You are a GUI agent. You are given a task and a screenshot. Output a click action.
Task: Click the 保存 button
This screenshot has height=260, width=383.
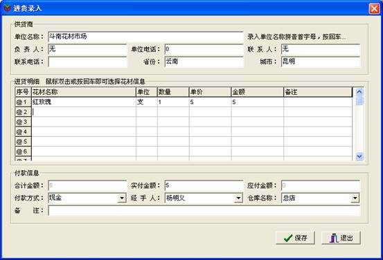pyautogui.click(x=295, y=238)
